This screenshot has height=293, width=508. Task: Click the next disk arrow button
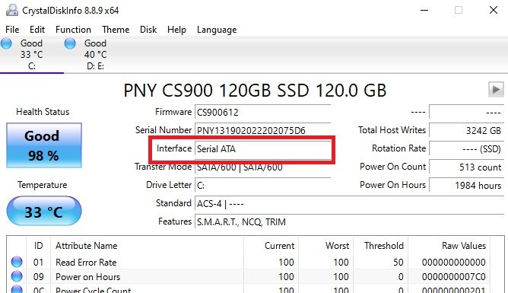(x=496, y=89)
